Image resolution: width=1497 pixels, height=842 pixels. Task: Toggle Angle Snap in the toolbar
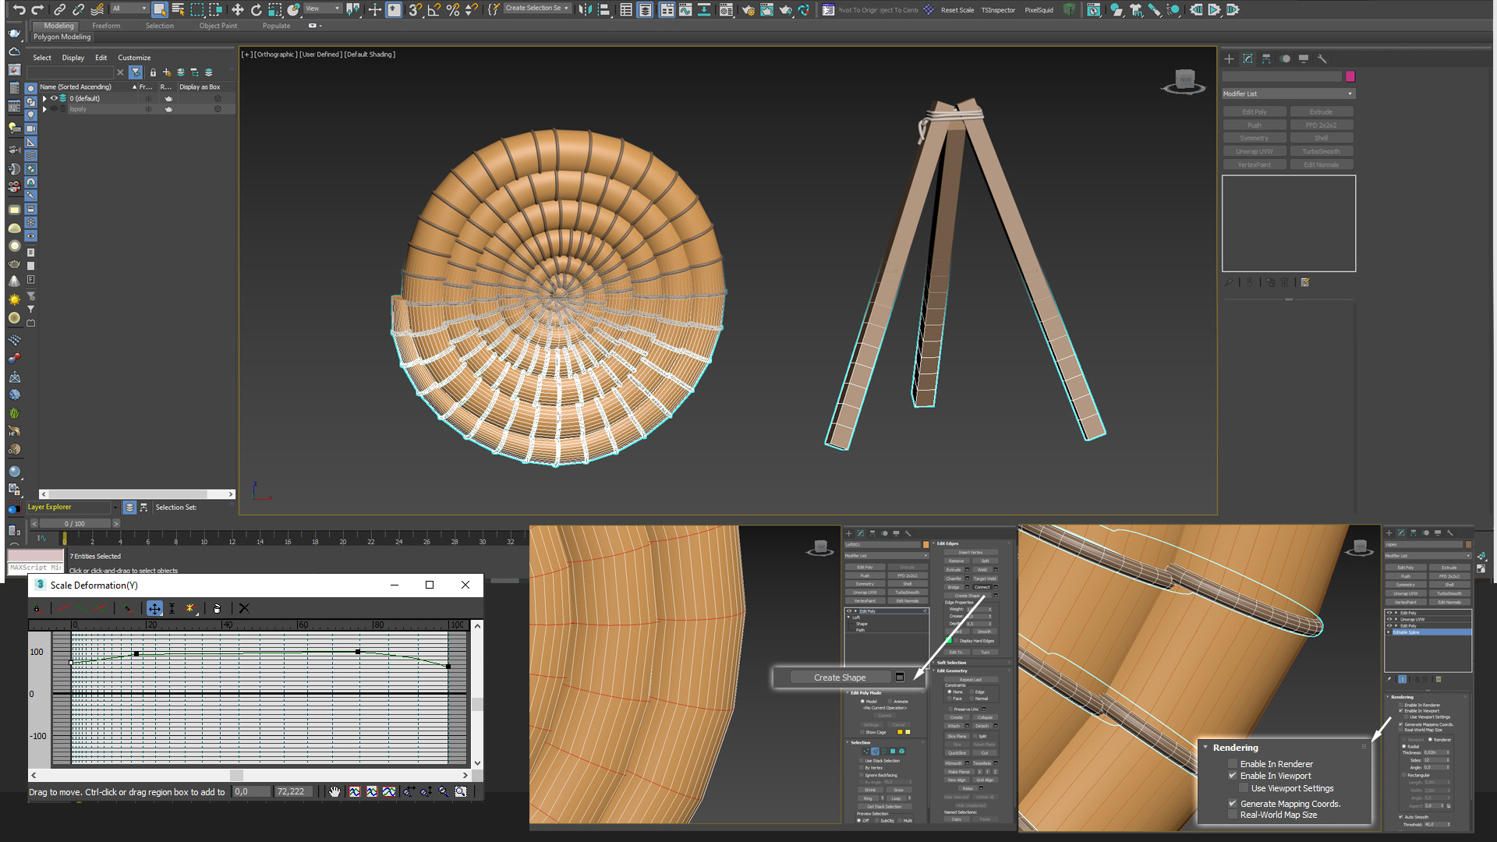434,9
